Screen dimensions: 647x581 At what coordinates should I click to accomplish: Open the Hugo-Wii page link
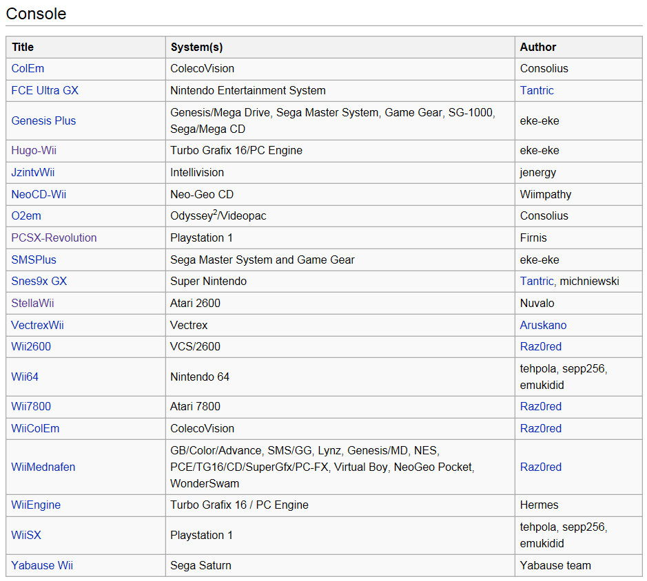(x=34, y=150)
